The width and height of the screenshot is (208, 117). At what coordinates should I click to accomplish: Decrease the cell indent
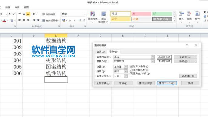tap(34, 20)
